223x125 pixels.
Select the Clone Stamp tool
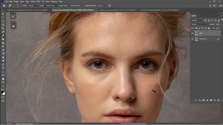click(x=3, y=43)
